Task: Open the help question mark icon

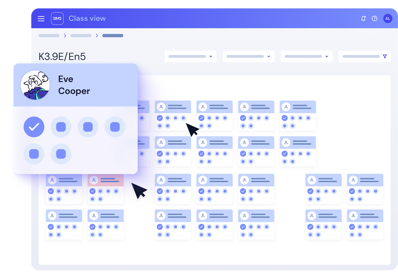Action: [x=374, y=19]
